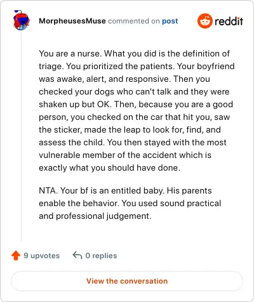Screen dimensions: 254x302
Task: Follow the blue 'post' link
Action: [x=170, y=21]
